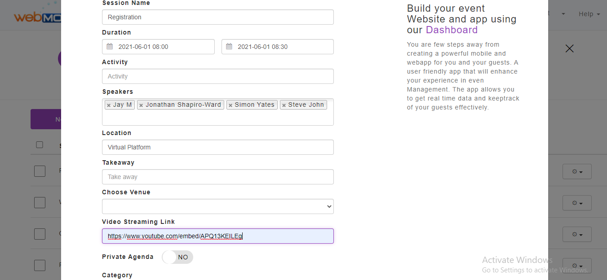The width and height of the screenshot is (607, 280).
Task: Open the fourth row gear dropdown
Action: (577, 266)
